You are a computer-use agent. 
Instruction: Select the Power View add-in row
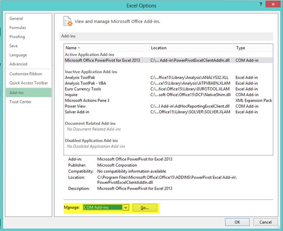tap(168, 106)
